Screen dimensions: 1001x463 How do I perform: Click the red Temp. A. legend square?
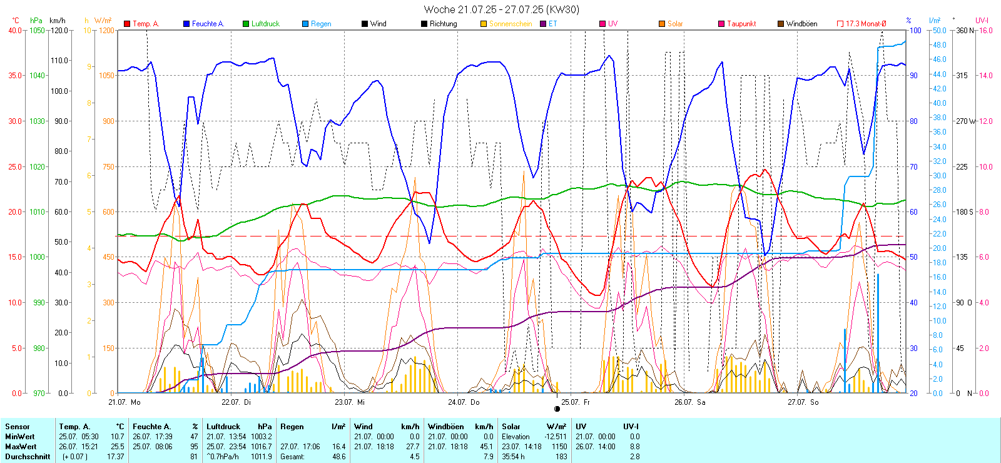point(127,24)
